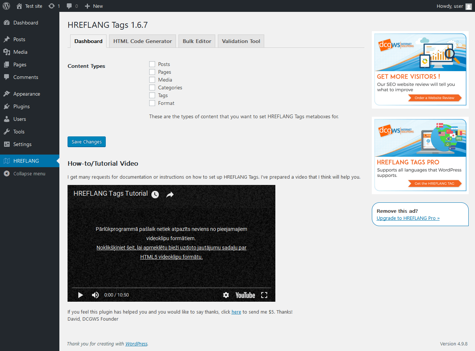Open the HREFLANG Tags Tutorial video title
Screen dimensions: 475x351
(x=111, y=193)
